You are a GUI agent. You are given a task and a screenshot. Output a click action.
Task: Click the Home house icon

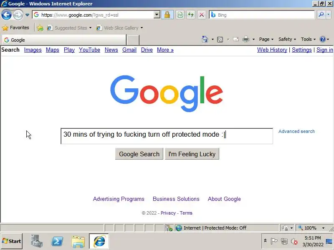pyautogui.click(x=205, y=39)
